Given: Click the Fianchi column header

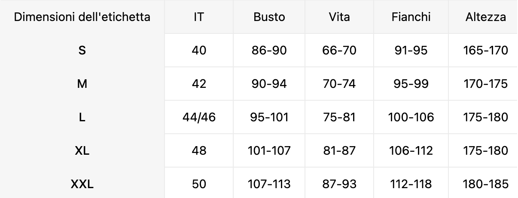Looking at the screenshot, I should pos(411,17).
